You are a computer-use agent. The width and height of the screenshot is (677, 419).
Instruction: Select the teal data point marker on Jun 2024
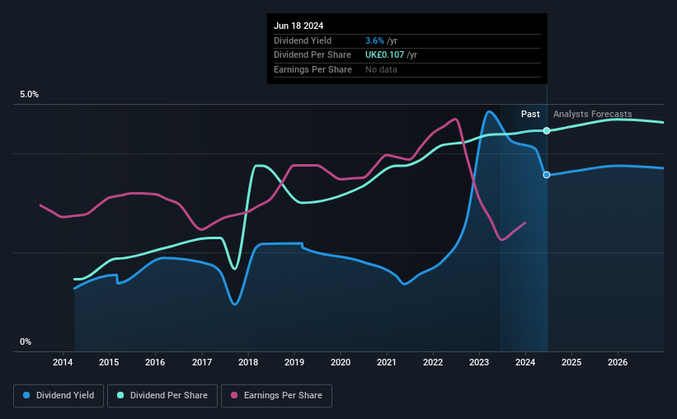pyautogui.click(x=547, y=130)
